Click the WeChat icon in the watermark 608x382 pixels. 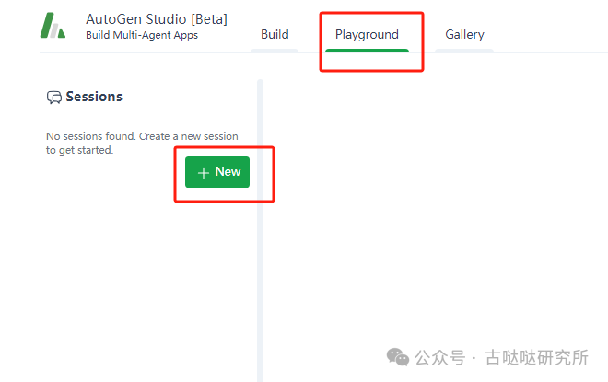click(398, 356)
